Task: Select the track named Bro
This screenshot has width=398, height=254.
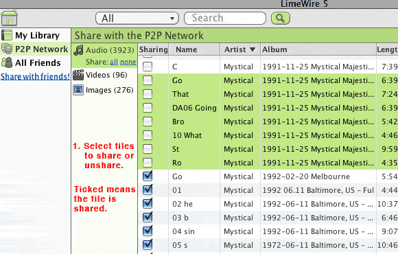Action: (x=178, y=122)
